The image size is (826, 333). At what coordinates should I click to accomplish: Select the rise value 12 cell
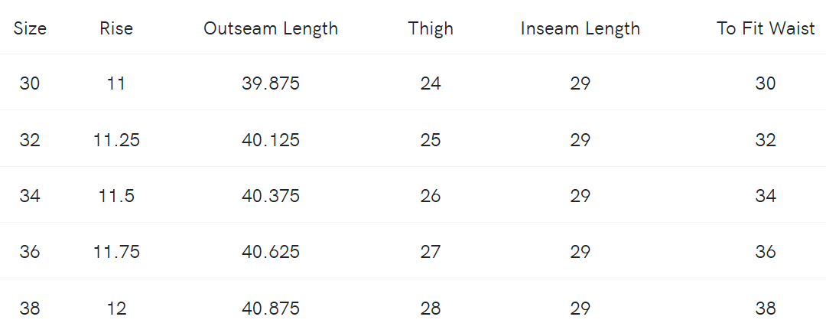(x=116, y=309)
